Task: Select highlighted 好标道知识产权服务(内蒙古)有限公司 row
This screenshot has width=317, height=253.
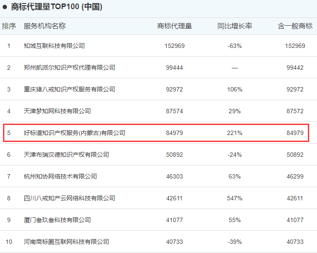Action: point(156,133)
